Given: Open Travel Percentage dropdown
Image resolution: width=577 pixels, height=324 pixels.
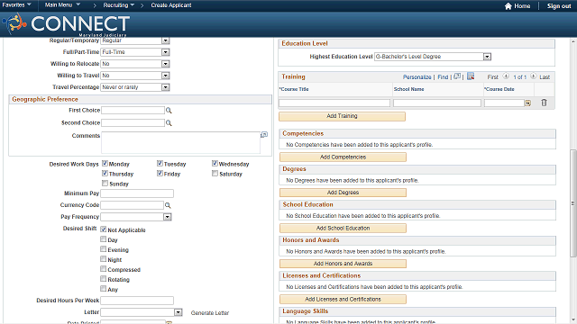Looking at the screenshot, I should [166, 87].
